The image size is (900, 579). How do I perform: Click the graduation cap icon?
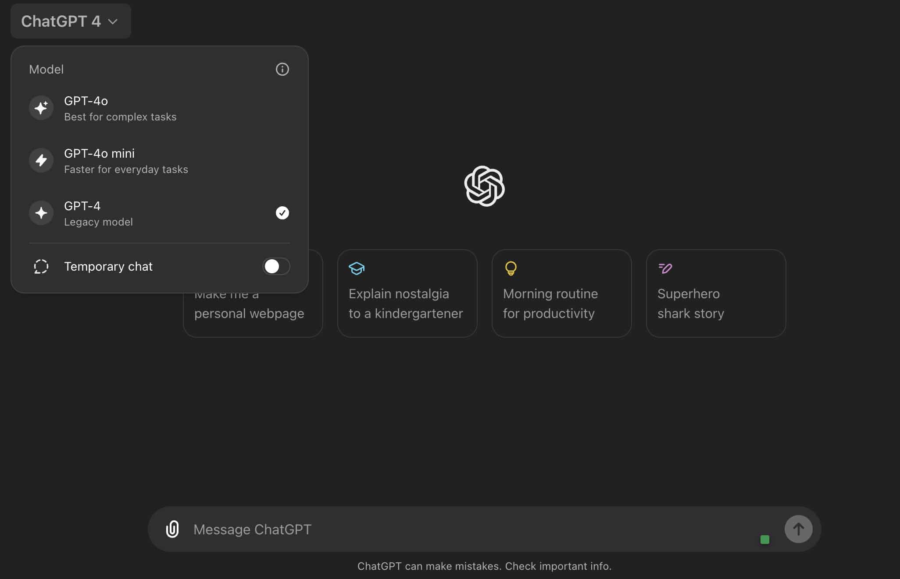(x=357, y=268)
